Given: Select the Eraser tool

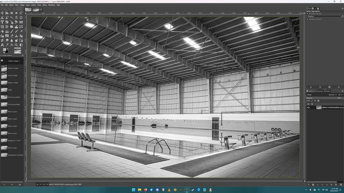Looking at the screenshot, I should coord(11,36).
